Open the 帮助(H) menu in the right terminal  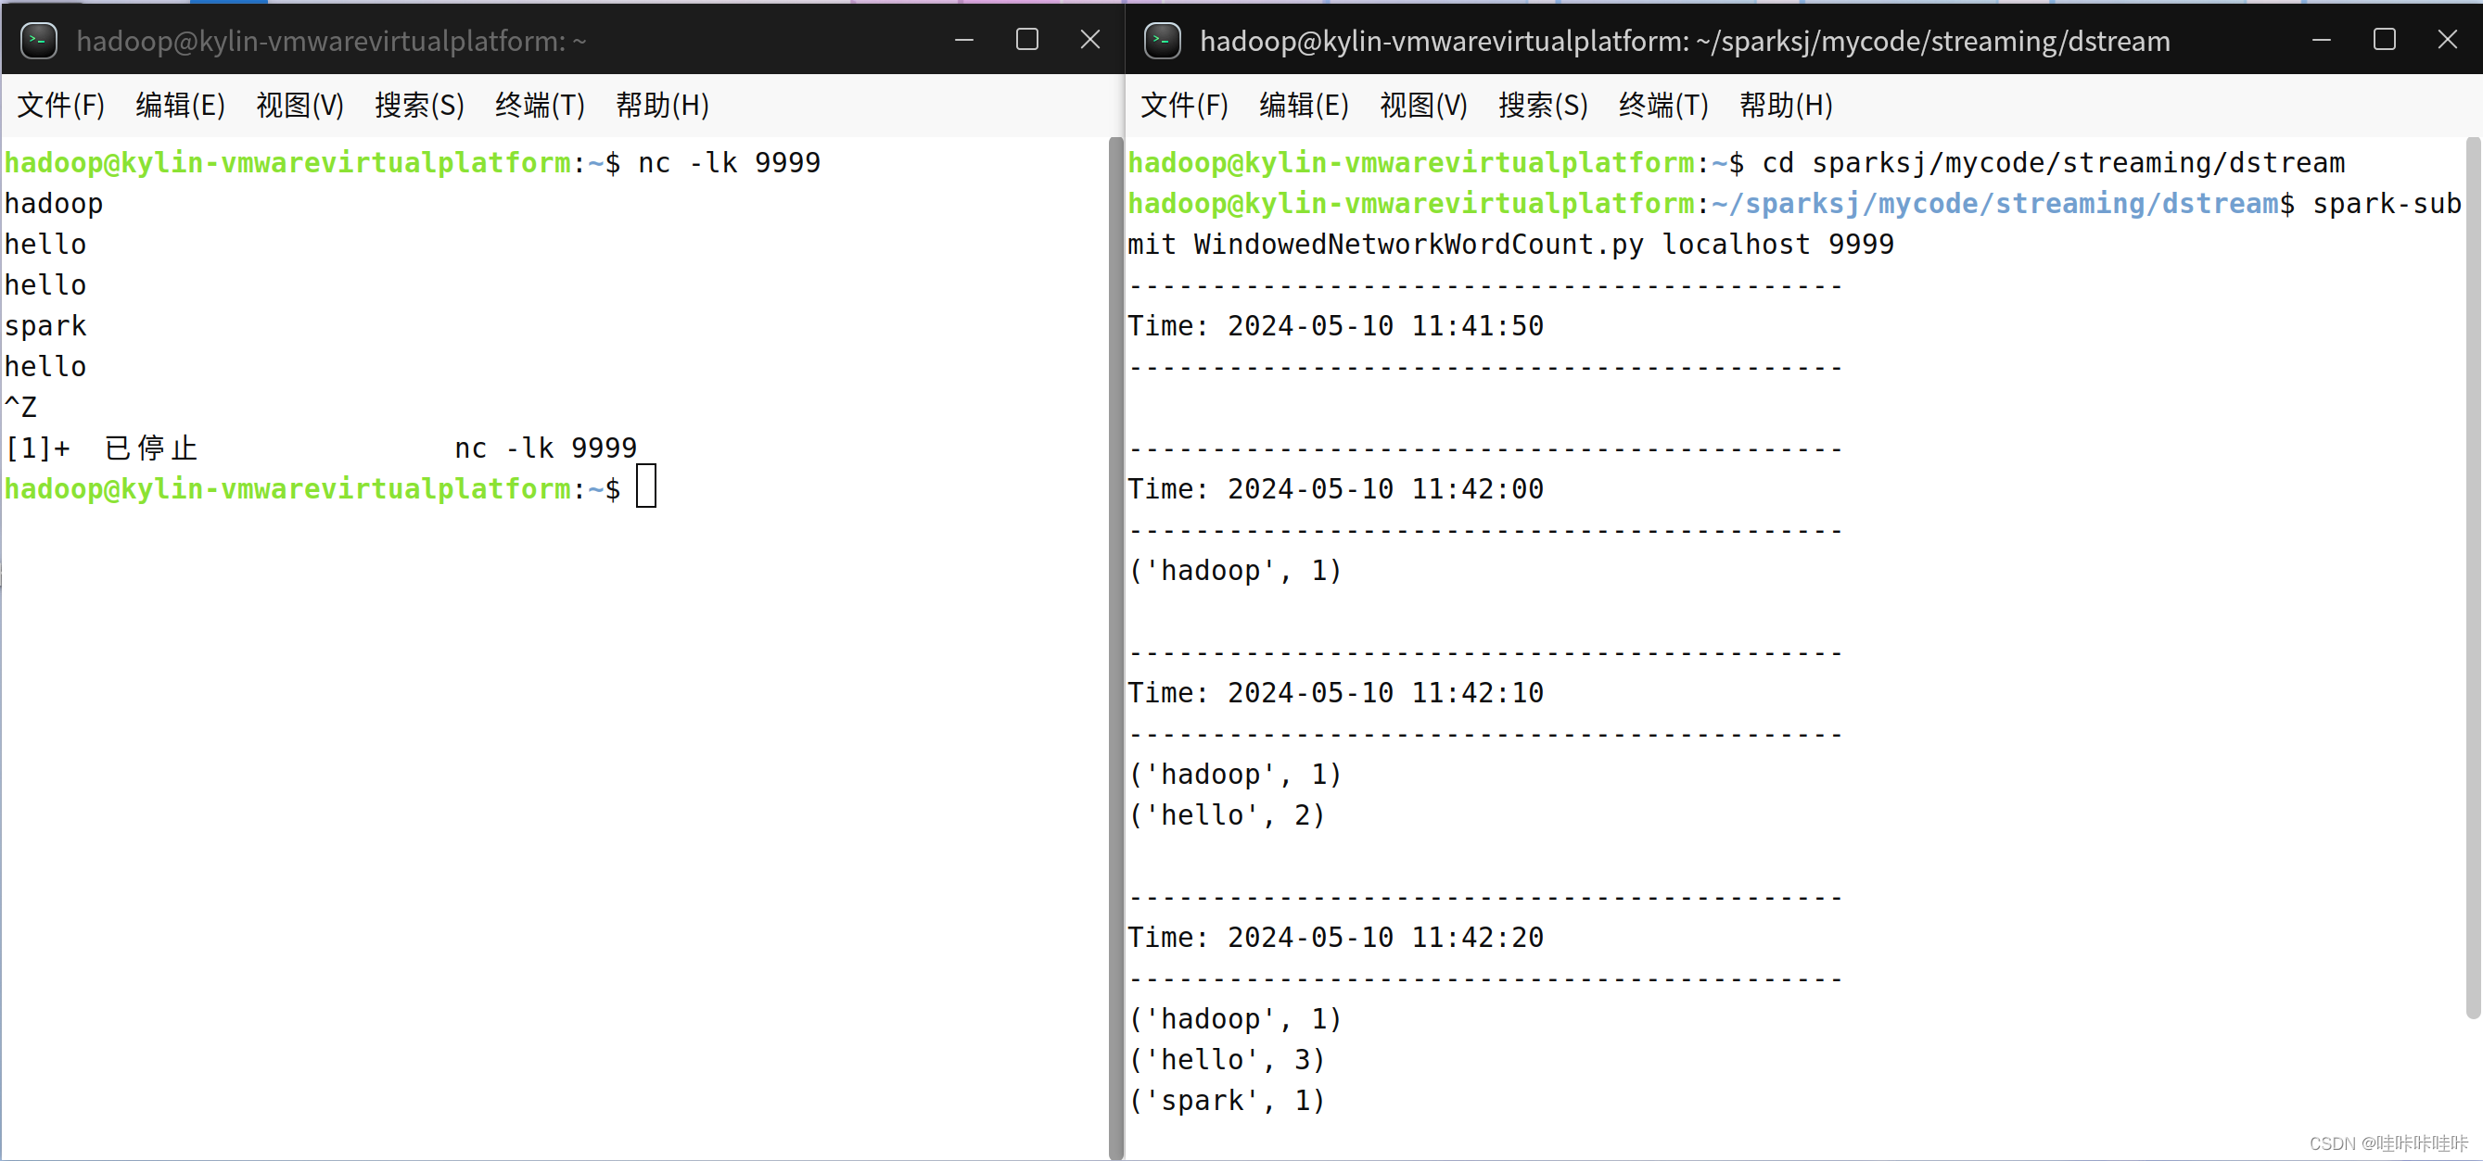coord(1785,106)
